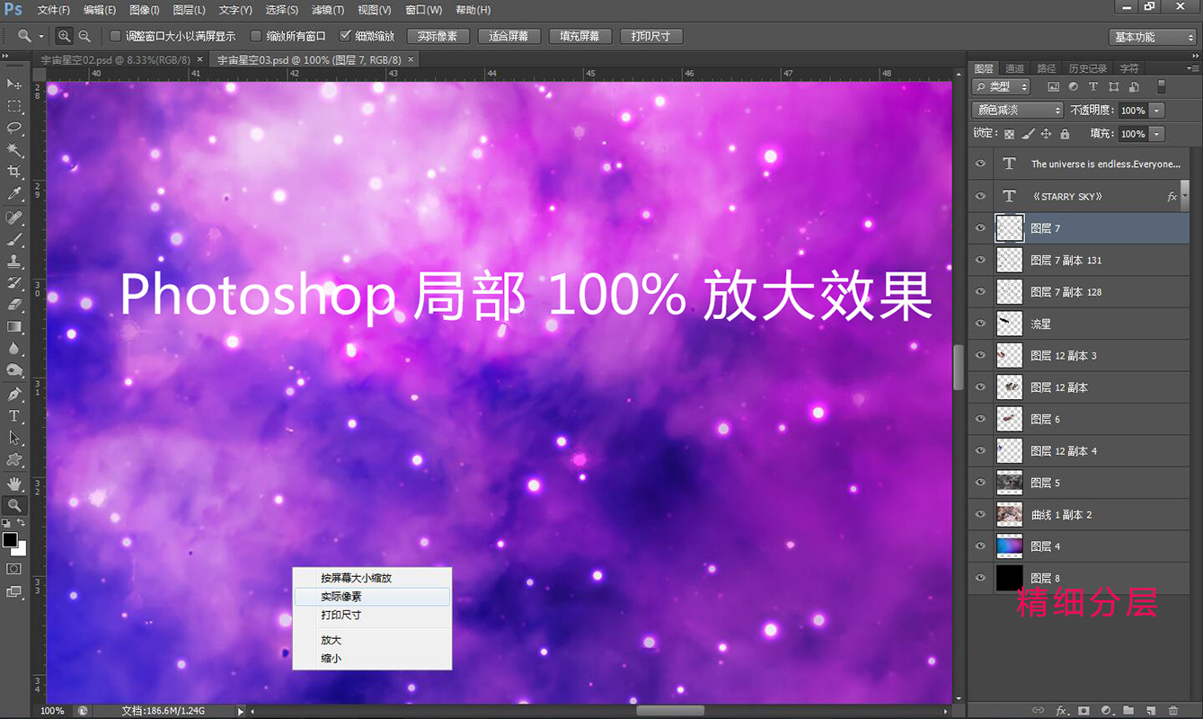
Task: Lock transparent pixels
Action: click(x=1009, y=134)
